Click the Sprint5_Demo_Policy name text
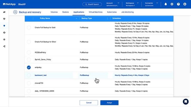 point(43,59)
